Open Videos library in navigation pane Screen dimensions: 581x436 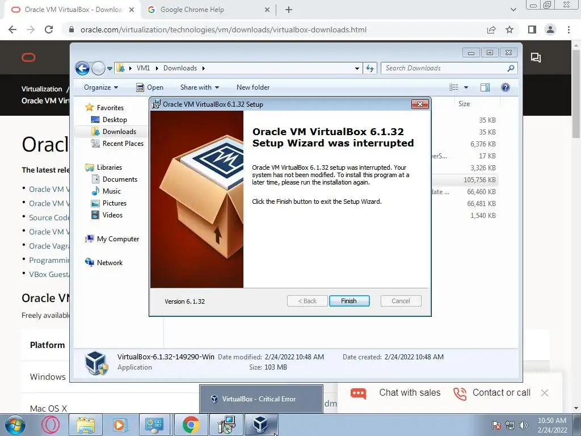(112, 215)
